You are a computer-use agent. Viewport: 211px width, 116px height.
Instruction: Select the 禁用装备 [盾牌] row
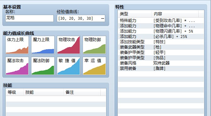pyautogui.click(x=161, y=68)
